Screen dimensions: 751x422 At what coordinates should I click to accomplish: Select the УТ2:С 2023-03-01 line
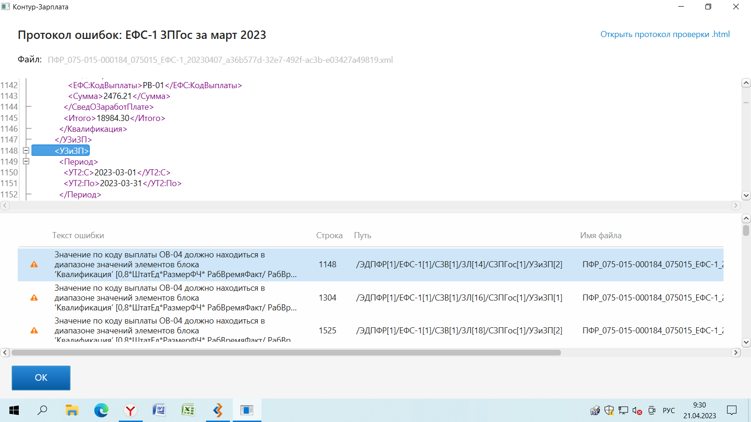(x=117, y=173)
